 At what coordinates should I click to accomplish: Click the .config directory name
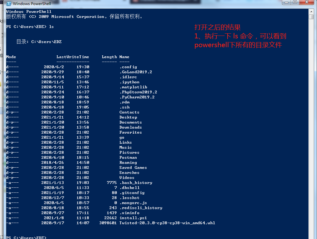tap(128, 67)
